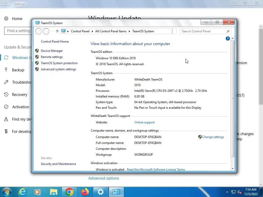This screenshot has width=263, height=197.
Task: Click the network tray icon
Action: (233, 192)
